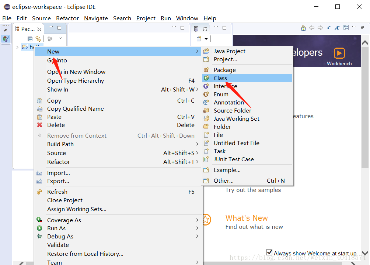Click Paste in context menu
370x265 pixels.
point(118,117)
